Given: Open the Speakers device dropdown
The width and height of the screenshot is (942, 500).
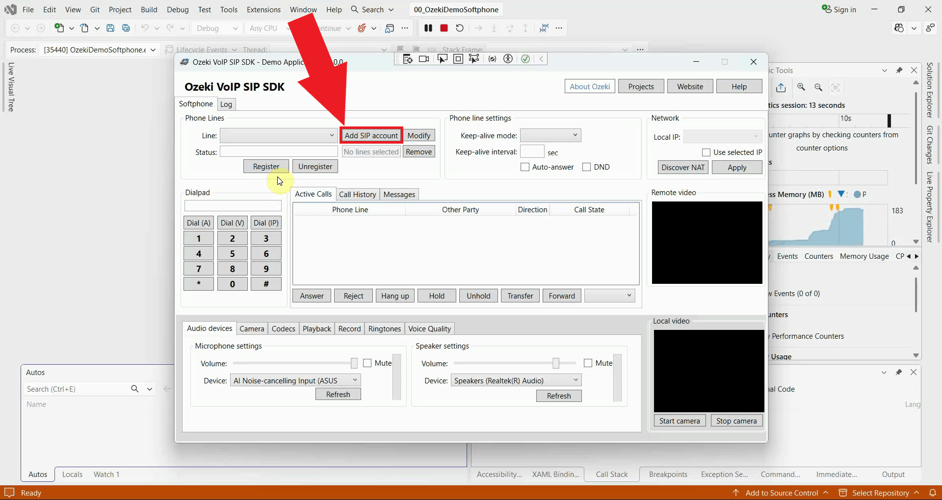Looking at the screenshot, I should [516, 380].
